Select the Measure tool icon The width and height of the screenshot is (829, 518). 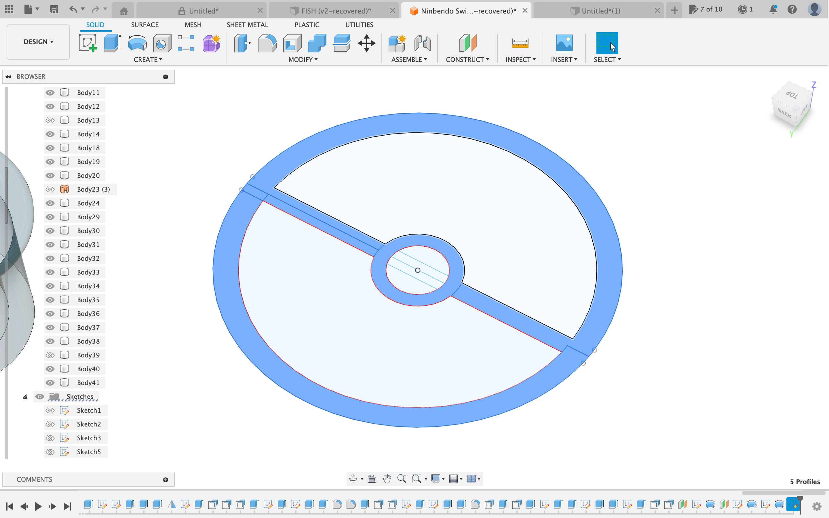[x=520, y=43]
